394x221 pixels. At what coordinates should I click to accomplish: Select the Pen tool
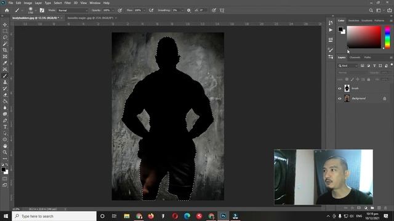coord(5,120)
